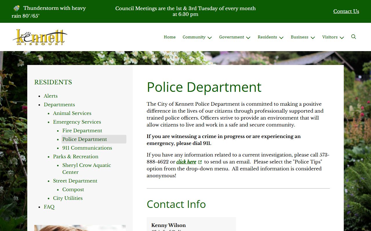Open Departments in the sidebar

[x=59, y=105]
